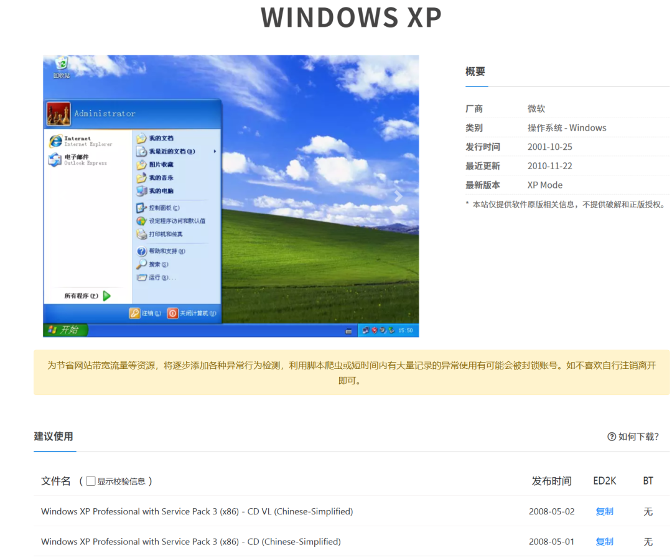This screenshot has height=558, width=672.
Task: Click the 发布时间 column header
Action: coord(551,481)
